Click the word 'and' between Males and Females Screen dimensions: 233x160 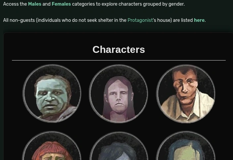click(x=46, y=4)
